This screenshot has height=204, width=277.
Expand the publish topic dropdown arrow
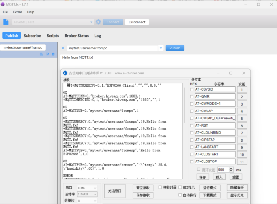tap(161, 48)
